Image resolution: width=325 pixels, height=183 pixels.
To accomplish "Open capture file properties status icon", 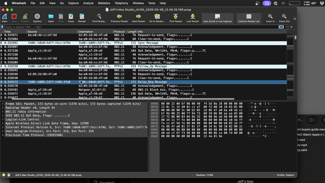I will pyautogui.click(x=9, y=175).
